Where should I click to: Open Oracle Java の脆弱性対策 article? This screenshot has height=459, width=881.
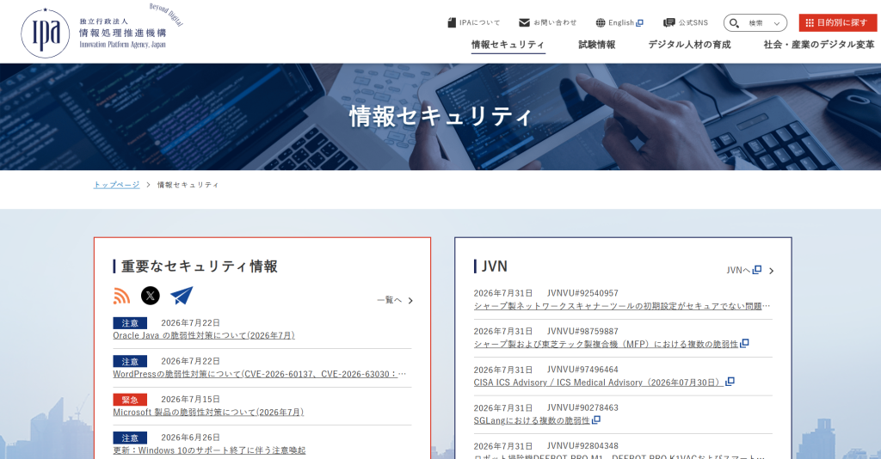(203, 335)
